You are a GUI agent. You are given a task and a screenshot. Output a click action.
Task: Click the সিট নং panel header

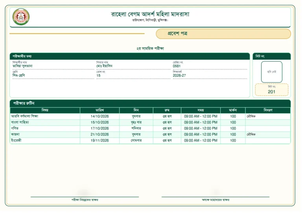(x=272, y=56)
